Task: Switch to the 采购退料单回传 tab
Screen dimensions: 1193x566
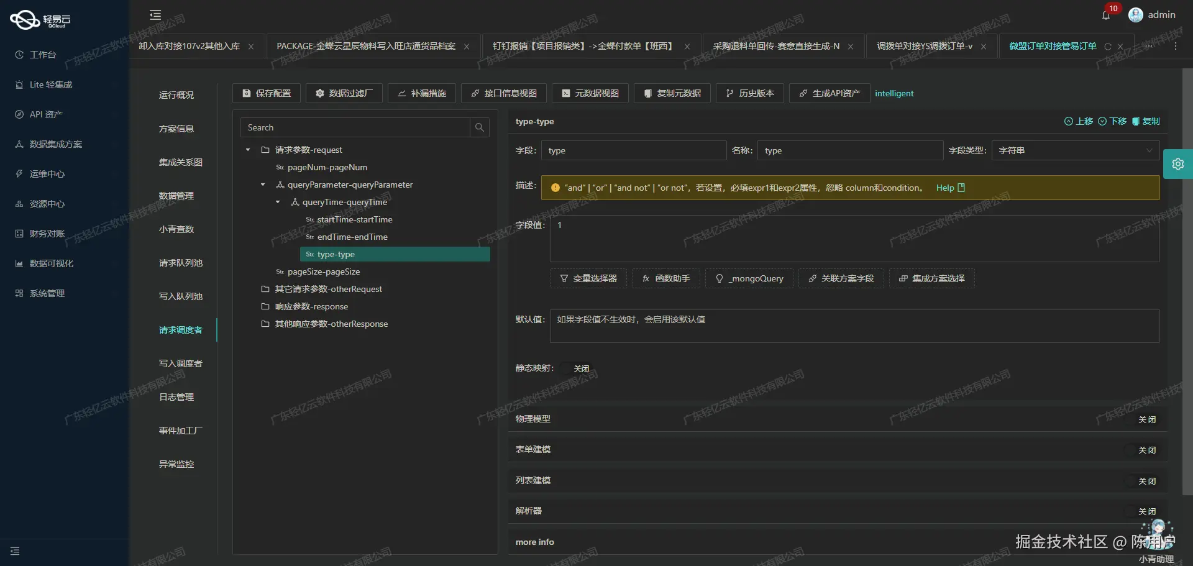Action: coord(776,47)
